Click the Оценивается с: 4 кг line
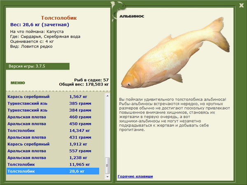This screenshot has height=185, width=247. (32, 42)
